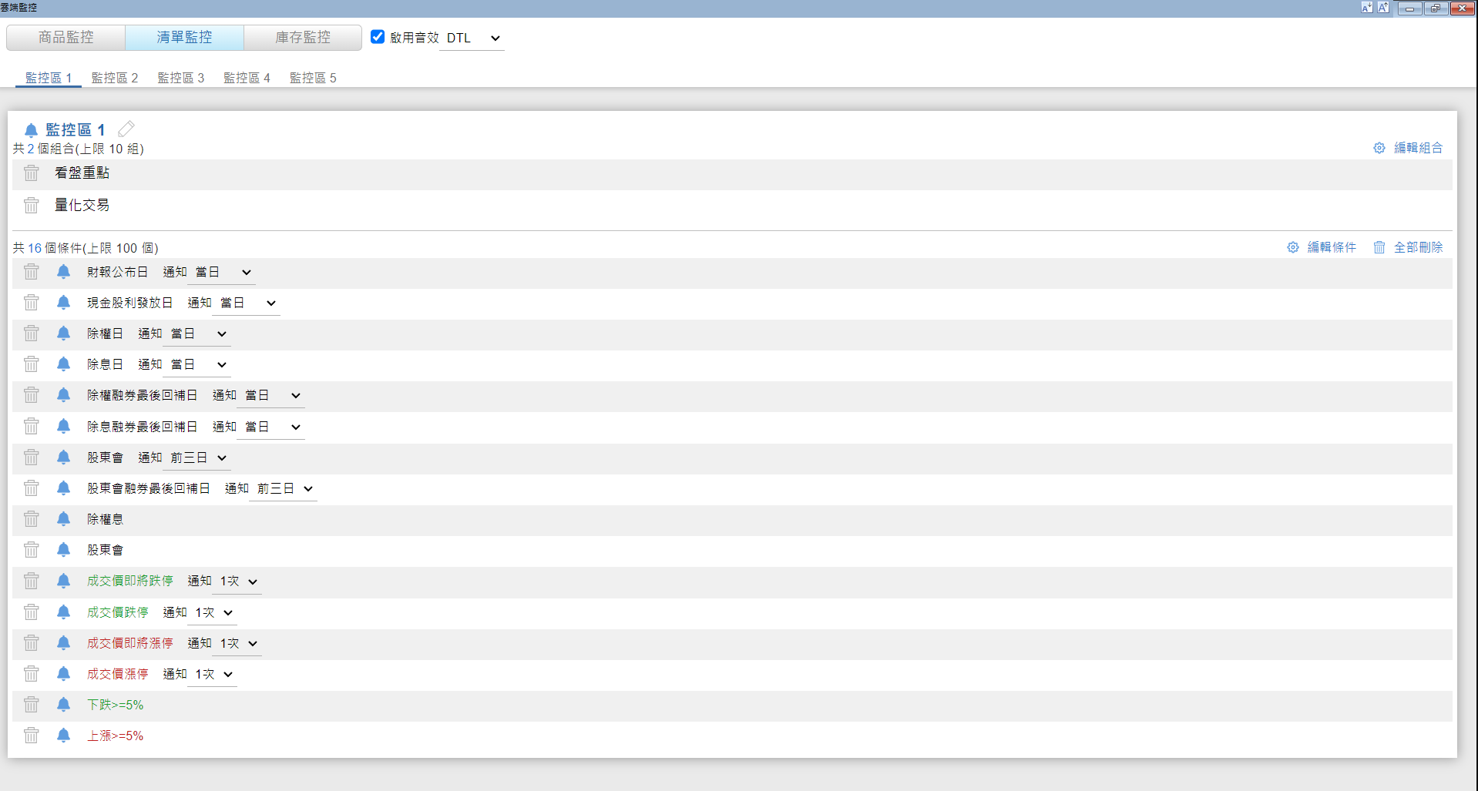Expand the 前三日 dropdown for 股東會 row
Image resolution: width=1478 pixels, height=791 pixels.
197,458
